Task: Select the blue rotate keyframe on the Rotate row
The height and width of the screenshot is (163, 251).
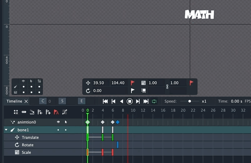Action: [118, 145]
